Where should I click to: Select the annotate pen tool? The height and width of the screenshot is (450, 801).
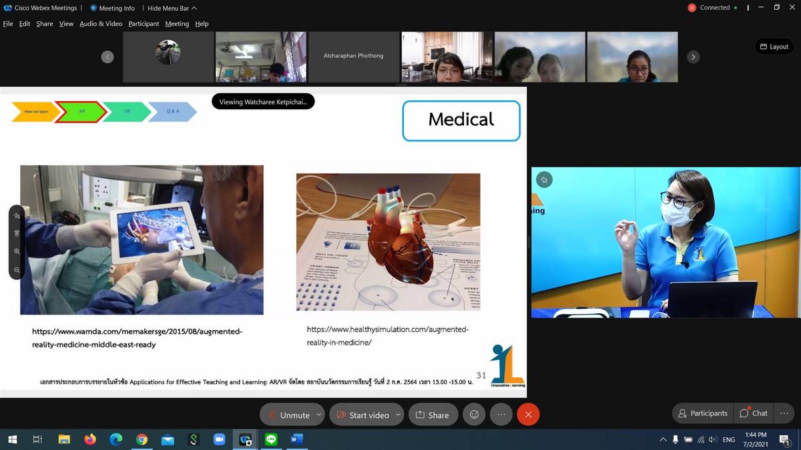tap(17, 216)
